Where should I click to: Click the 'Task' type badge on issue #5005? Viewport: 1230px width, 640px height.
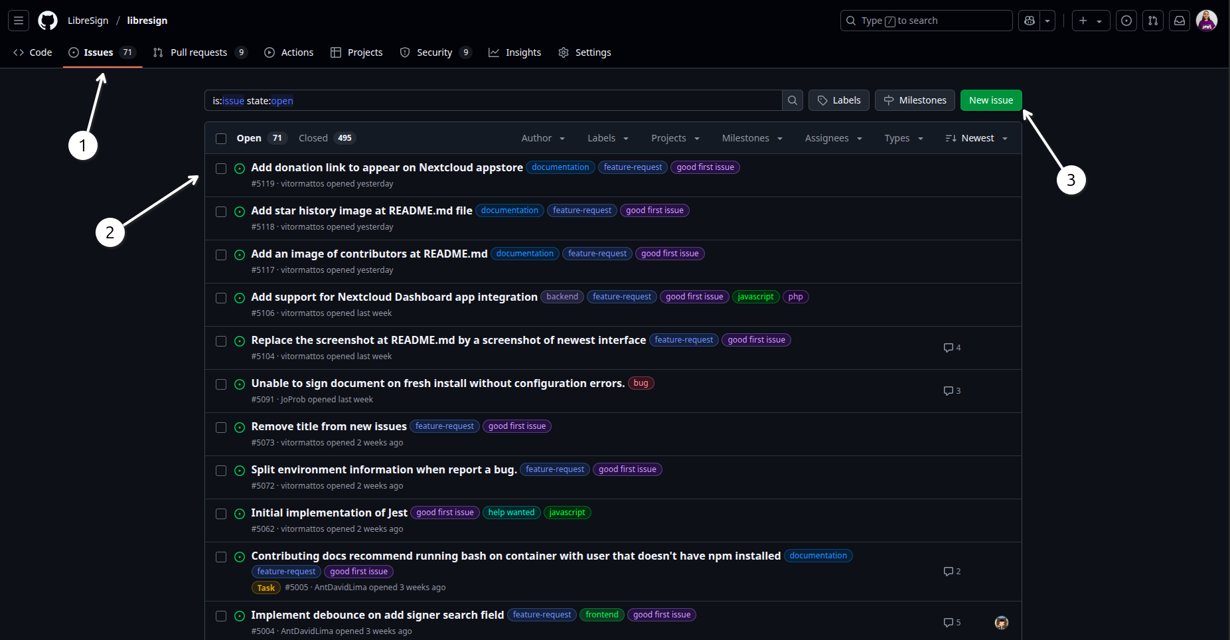point(266,588)
